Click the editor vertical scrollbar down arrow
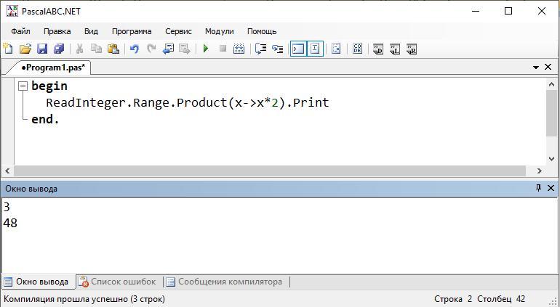Viewport: 560px width, 307px height. (551, 159)
